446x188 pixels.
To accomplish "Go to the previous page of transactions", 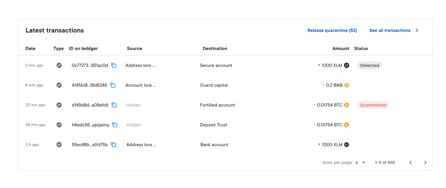I will tap(411, 163).
